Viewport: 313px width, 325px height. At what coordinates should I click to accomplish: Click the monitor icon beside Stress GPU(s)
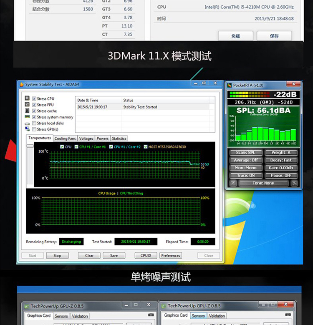[x=27, y=129]
